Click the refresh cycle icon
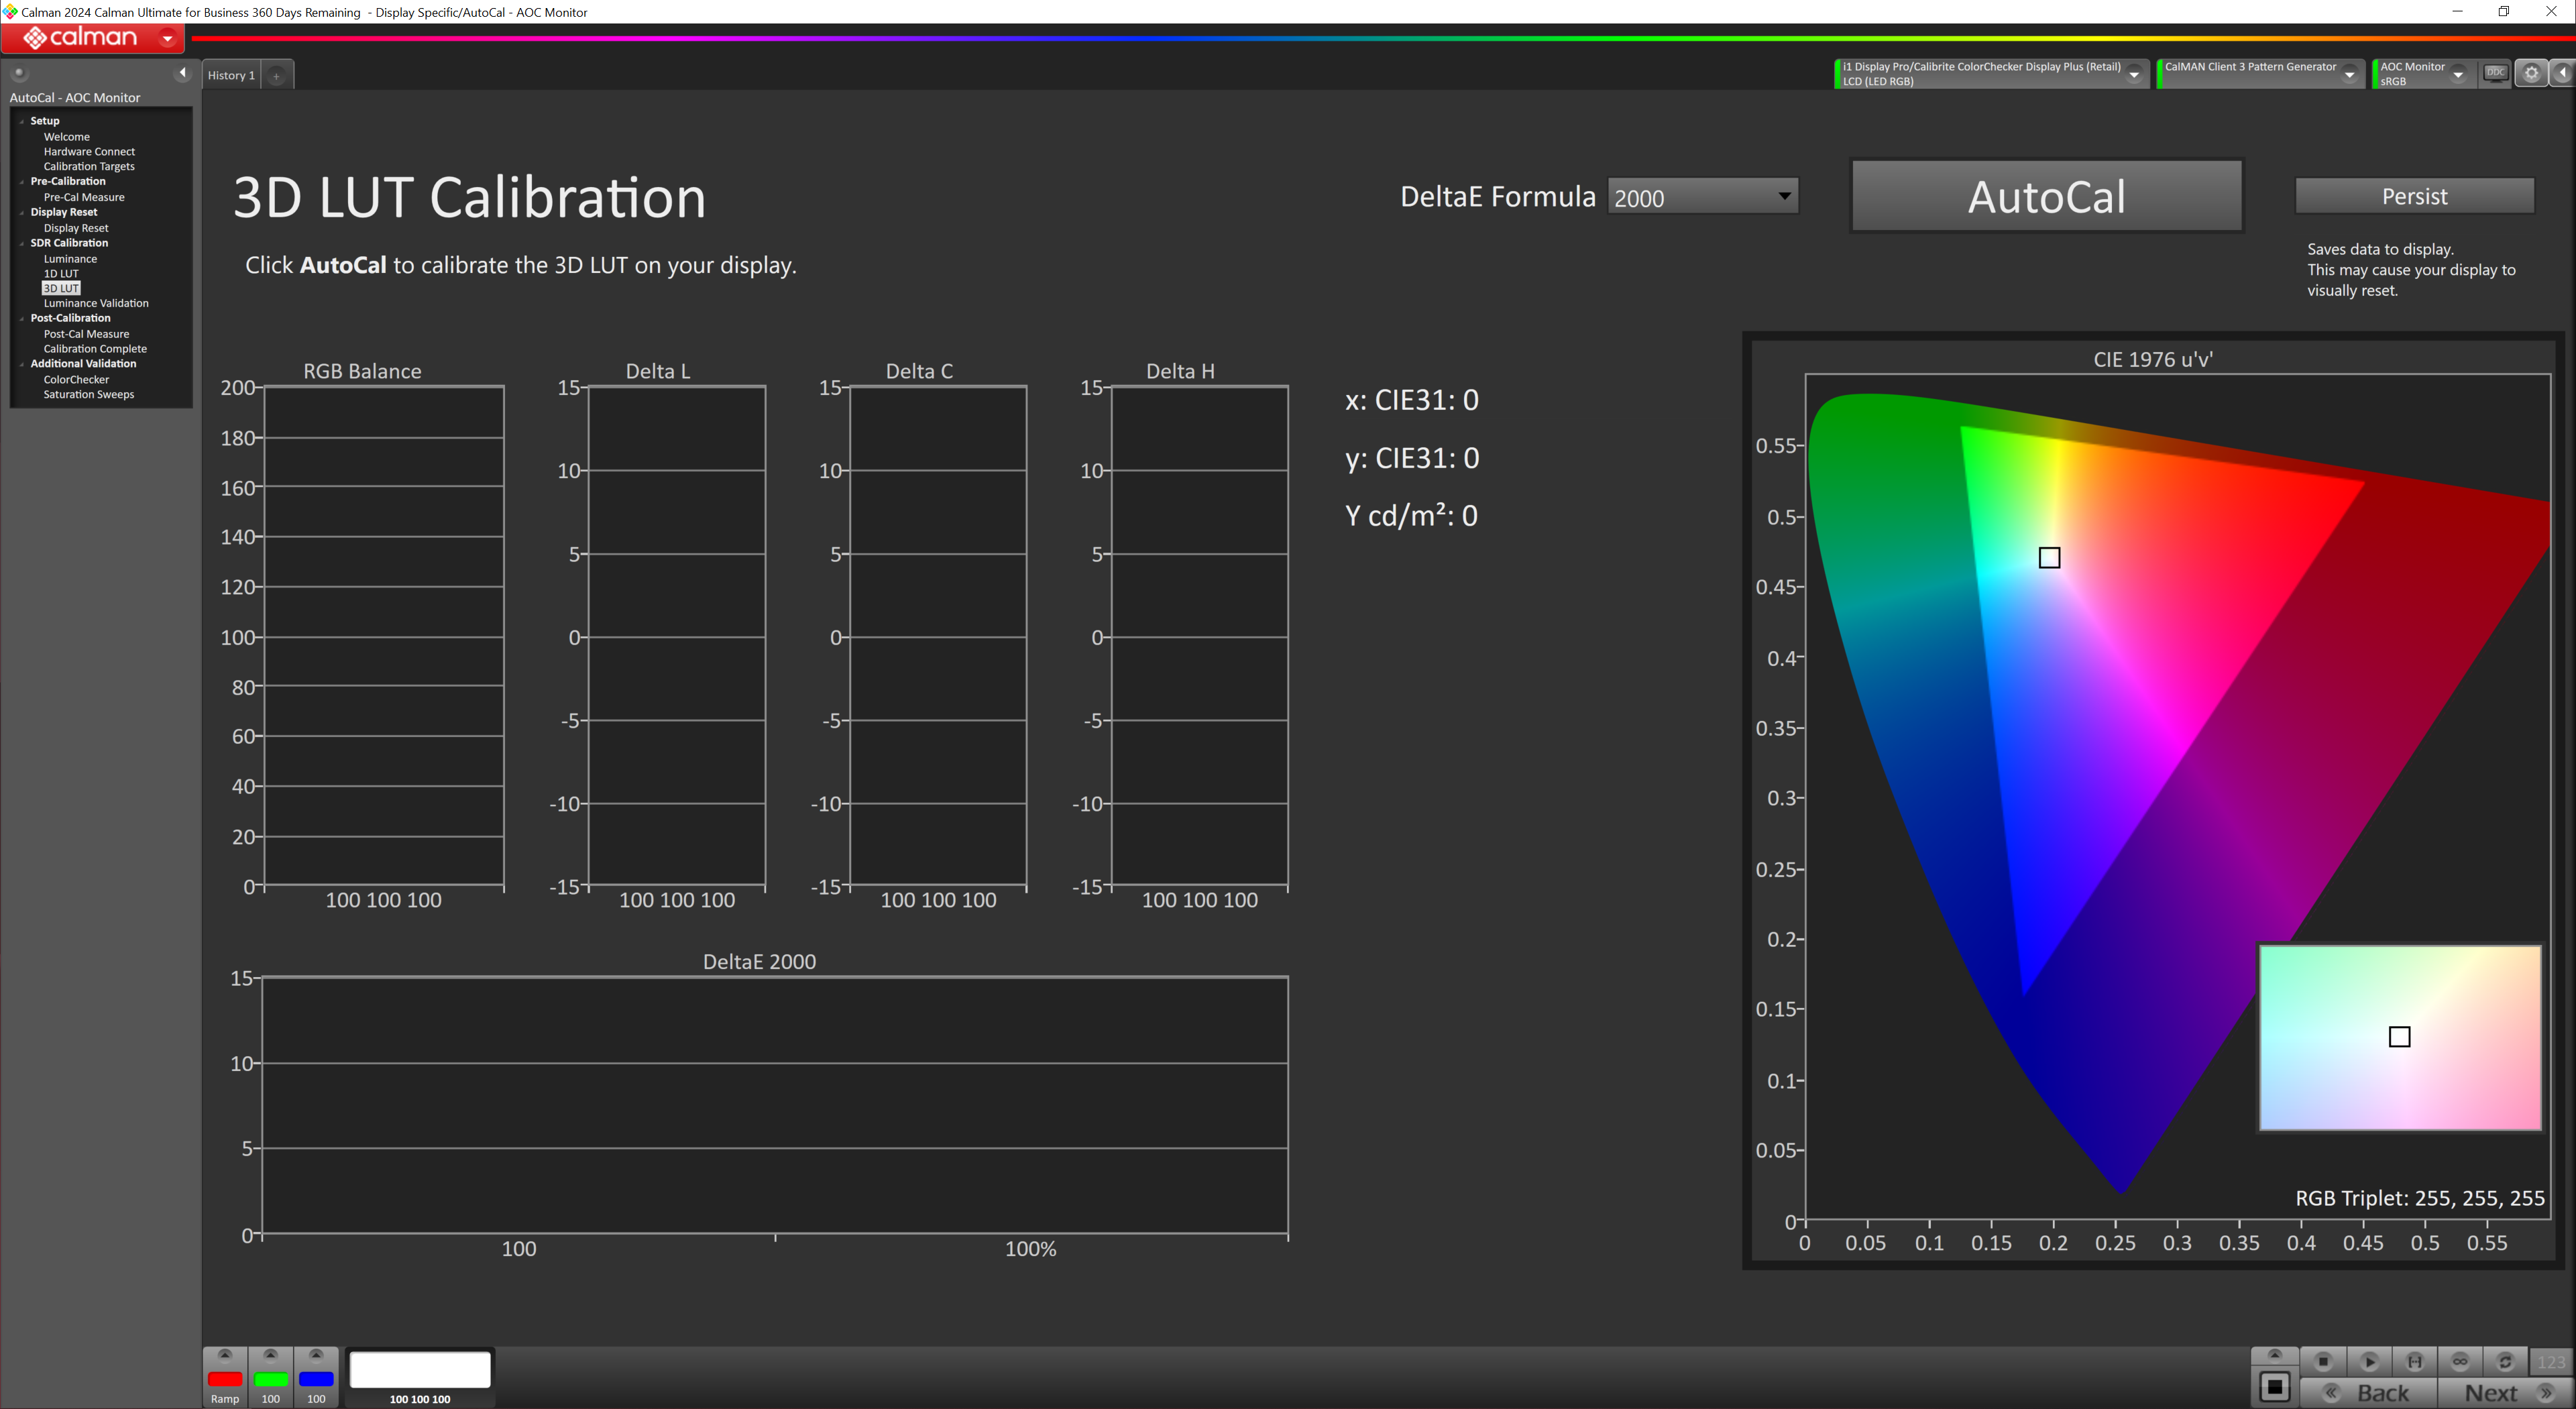Viewport: 2576px width, 1409px height. pos(2505,1361)
